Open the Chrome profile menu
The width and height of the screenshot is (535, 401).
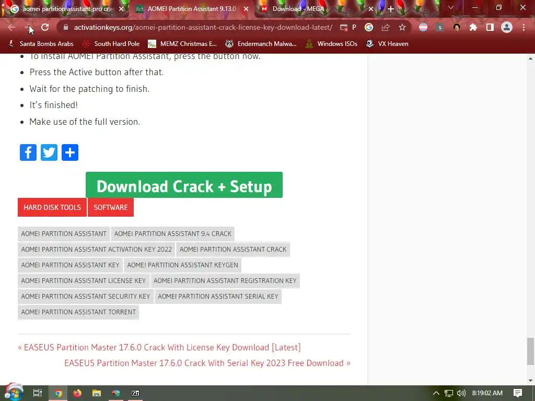(x=507, y=27)
